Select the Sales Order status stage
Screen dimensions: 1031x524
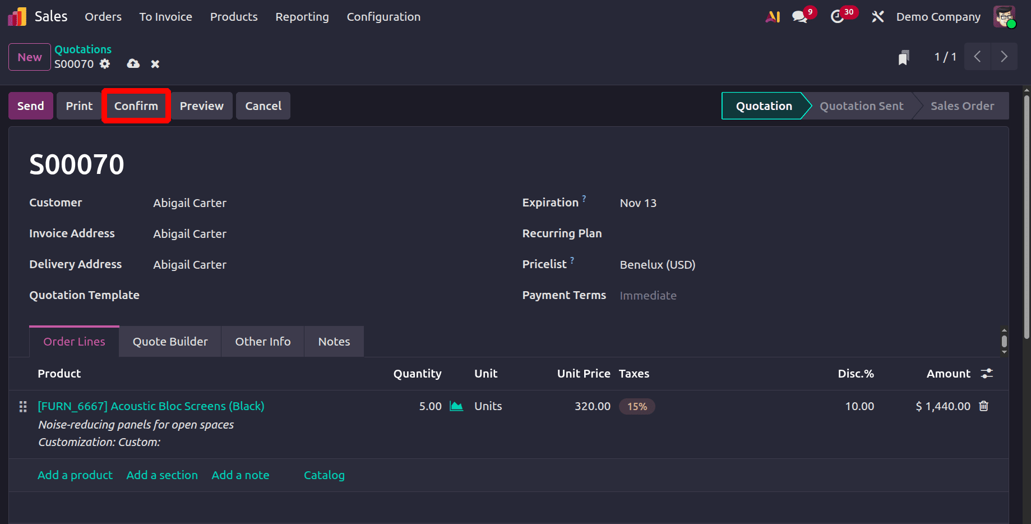pyautogui.click(x=963, y=106)
